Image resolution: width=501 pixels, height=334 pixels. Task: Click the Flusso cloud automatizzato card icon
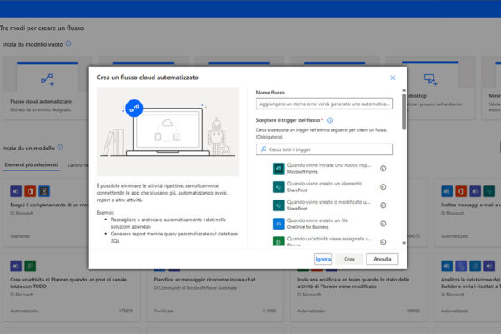tap(48, 79)
